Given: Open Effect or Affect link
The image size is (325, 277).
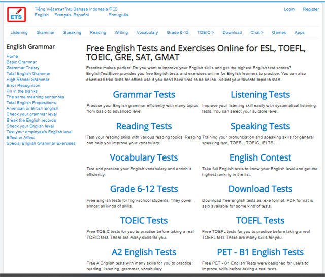Looking at the screenshot, I should coord(20,137).
